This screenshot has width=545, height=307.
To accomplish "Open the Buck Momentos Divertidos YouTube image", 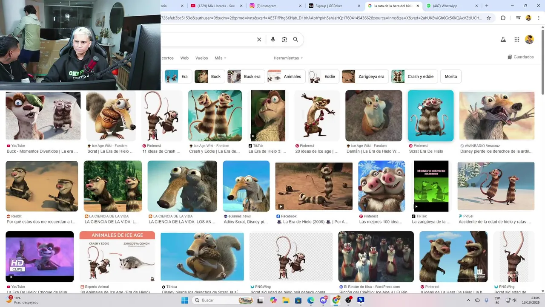I will click(43, 116).
